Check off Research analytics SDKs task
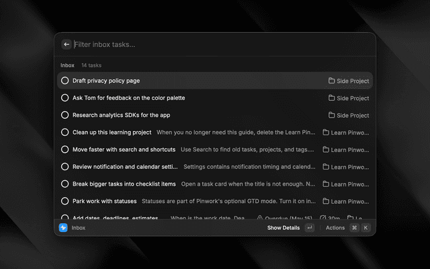This screenshot has height=269, width=430. click(65, 115)
